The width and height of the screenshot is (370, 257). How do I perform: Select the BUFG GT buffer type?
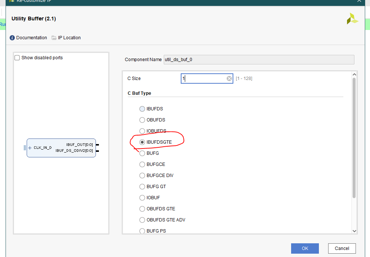coord(142,186)
